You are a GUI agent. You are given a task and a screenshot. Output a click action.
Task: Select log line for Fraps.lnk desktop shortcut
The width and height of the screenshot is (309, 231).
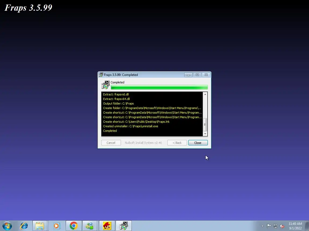pyautogui.click(x=136, y=122)
